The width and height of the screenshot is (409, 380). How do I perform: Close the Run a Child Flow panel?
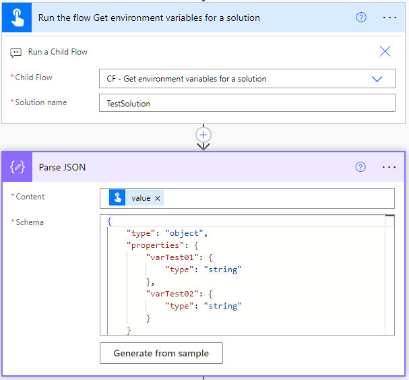pos(385,52)
